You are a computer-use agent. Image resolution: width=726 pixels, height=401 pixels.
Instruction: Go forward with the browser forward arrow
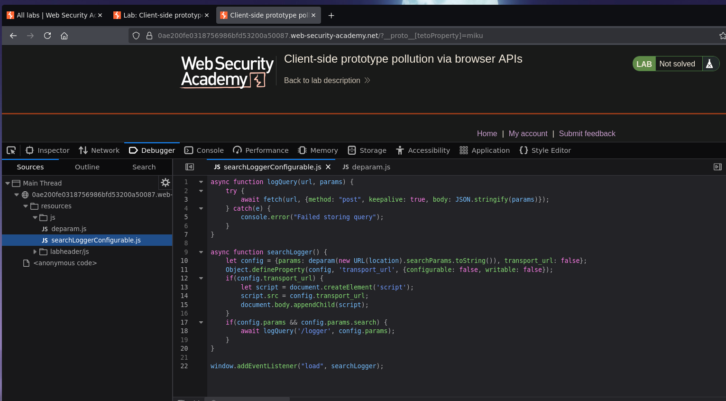point(30,36)
